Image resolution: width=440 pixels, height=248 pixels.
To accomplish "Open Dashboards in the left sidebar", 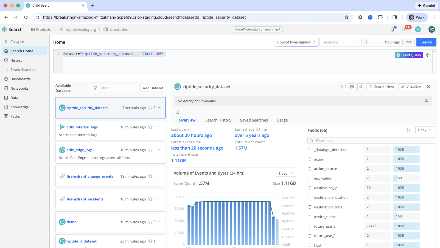I will (20, 79).
